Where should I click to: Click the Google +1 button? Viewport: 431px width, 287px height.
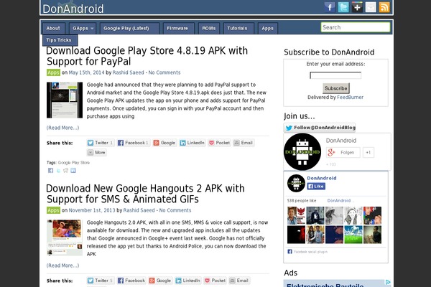(369, 152)
